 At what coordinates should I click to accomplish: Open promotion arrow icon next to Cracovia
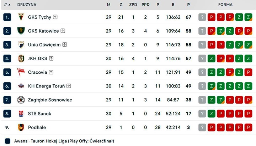click(51, 72)
